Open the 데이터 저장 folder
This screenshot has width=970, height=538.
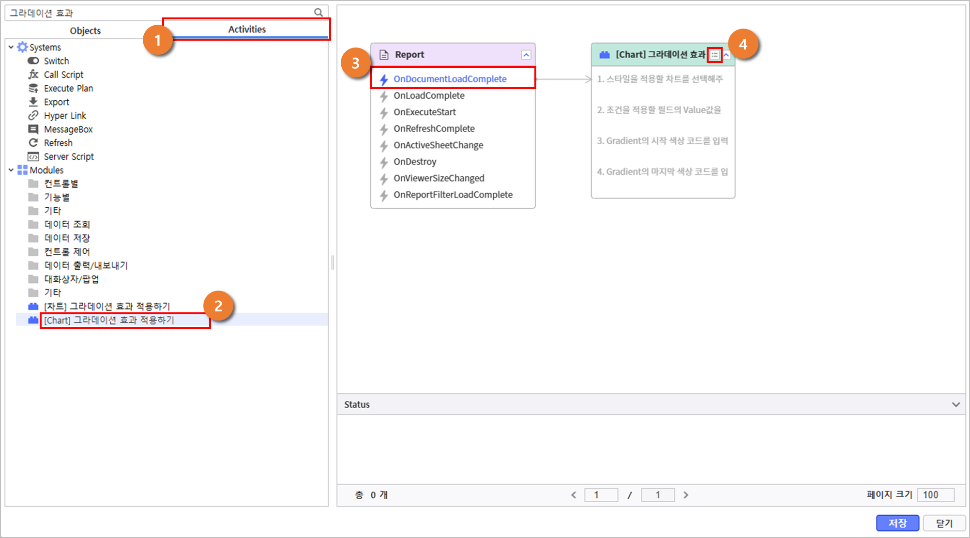click(67, 238)
